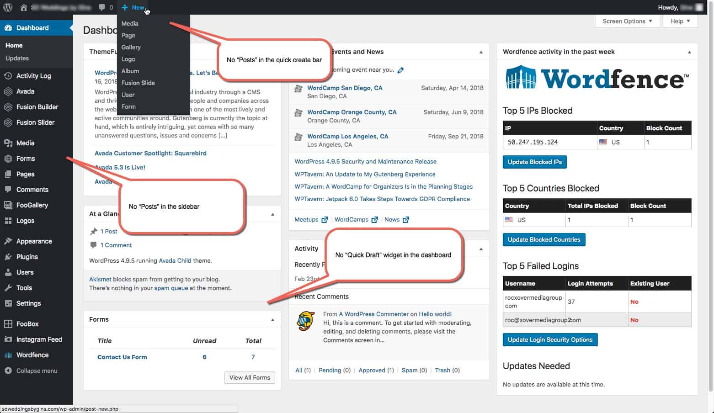The image size is (714, 413).
Task: Expand the Help dropdown
Action: pyautogui.click(x=680, y=21)
